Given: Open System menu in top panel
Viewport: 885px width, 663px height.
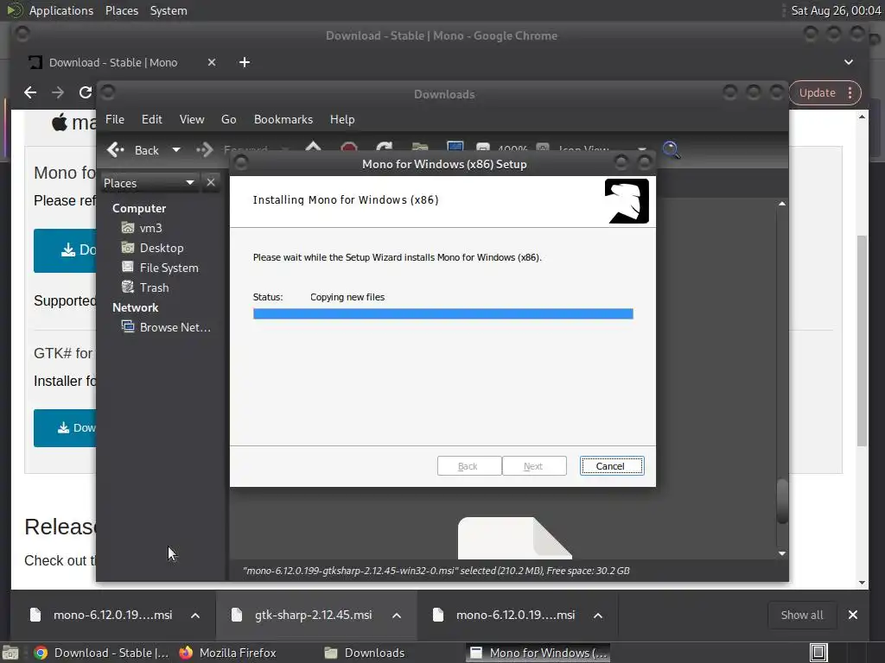Looking at the screenshot, I should (x=169, y=10).
